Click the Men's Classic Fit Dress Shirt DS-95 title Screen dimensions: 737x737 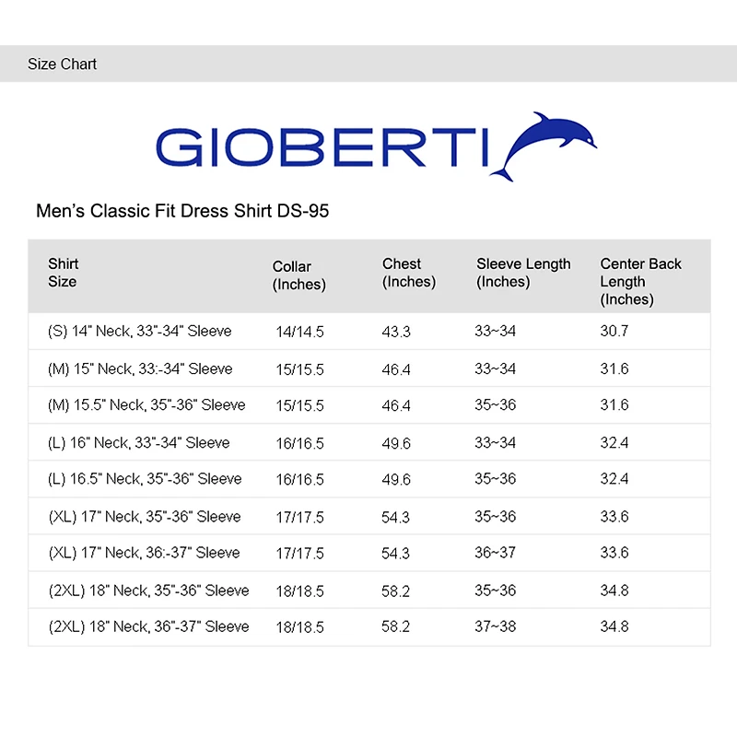click(x=182, y=211)
